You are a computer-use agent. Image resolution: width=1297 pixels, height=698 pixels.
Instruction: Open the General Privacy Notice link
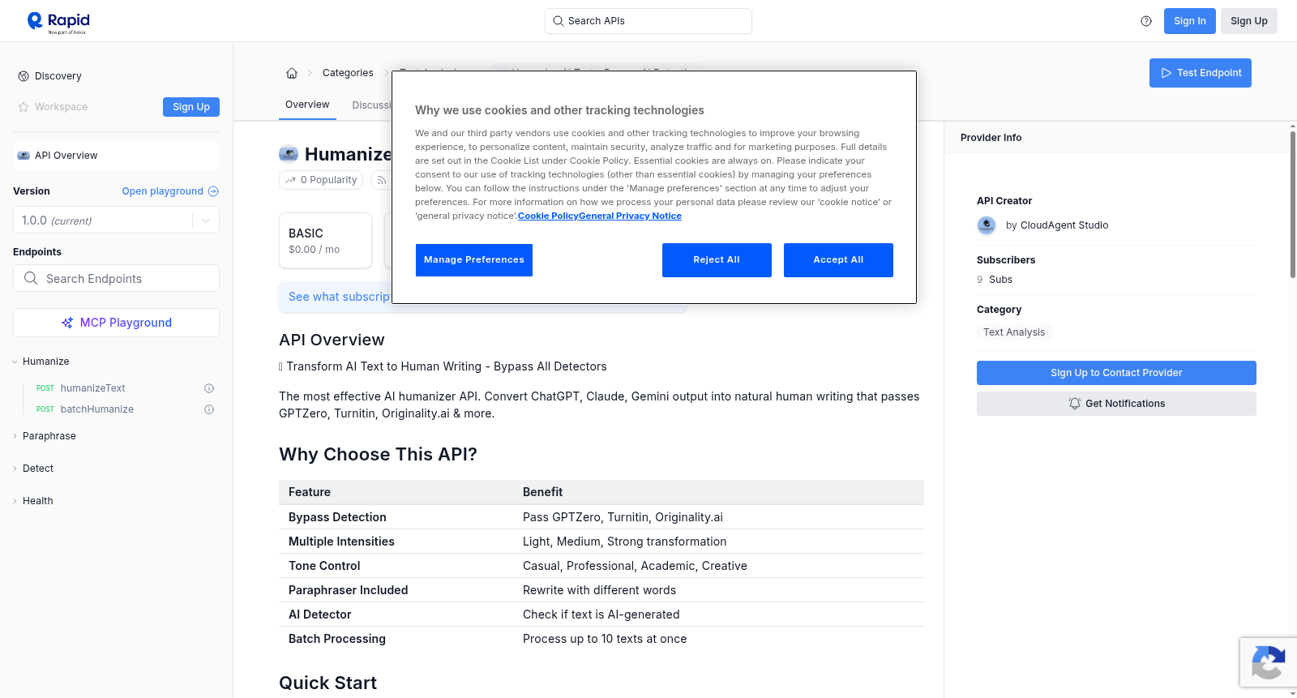[630, 216]
